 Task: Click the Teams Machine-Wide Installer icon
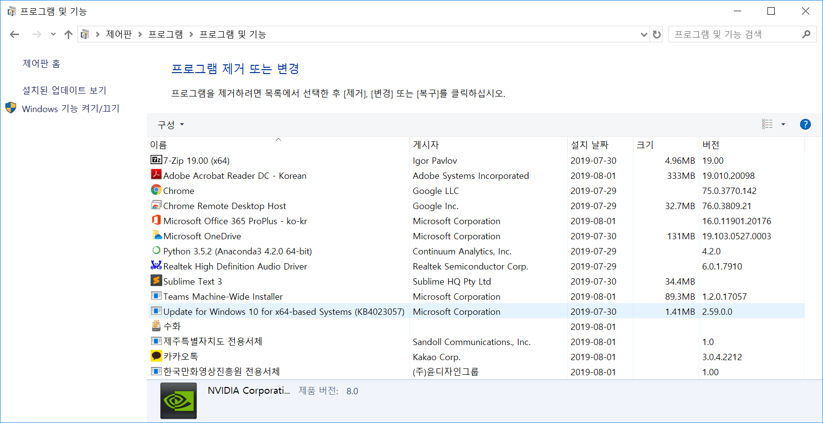point(156,295)
